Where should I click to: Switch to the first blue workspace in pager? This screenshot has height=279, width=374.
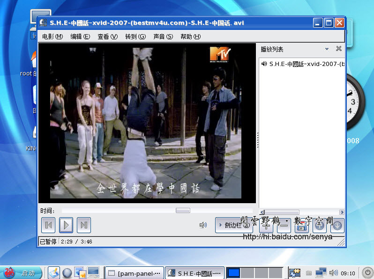pyautogui.click(x=233, y=273)
